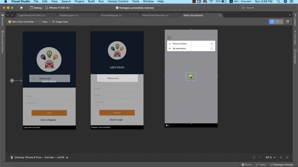This screenshot has height=167, width=298.
Task: Select the login screen car logo image
Action: pos(49,59)
